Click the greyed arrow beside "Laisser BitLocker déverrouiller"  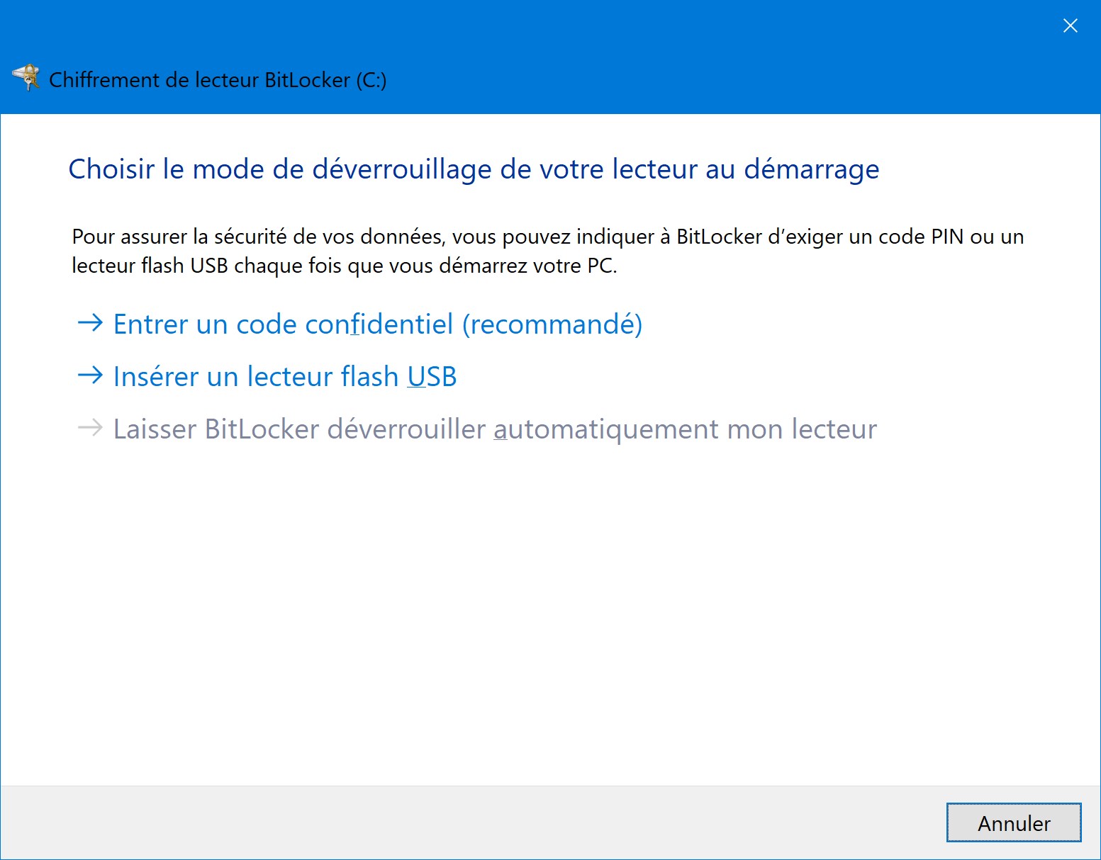[91, 428]
